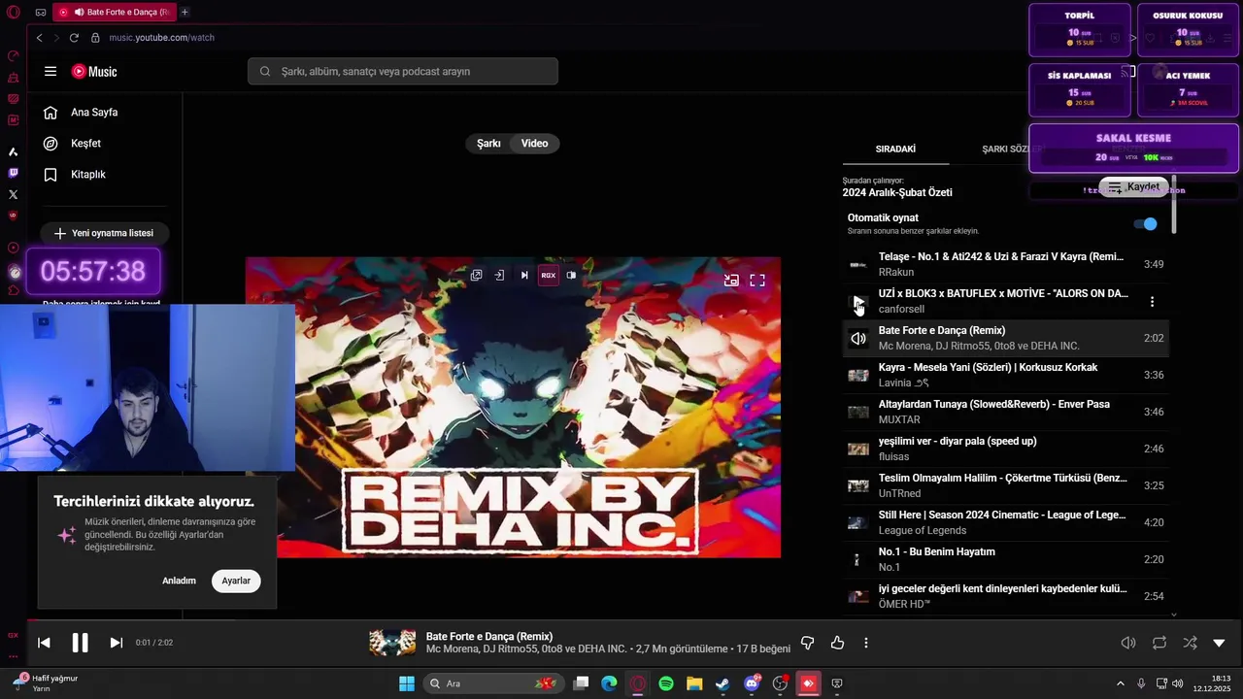Select the Şarkı mode
This screenshot has width=1243, height=699.
click(x=488, y=144)
